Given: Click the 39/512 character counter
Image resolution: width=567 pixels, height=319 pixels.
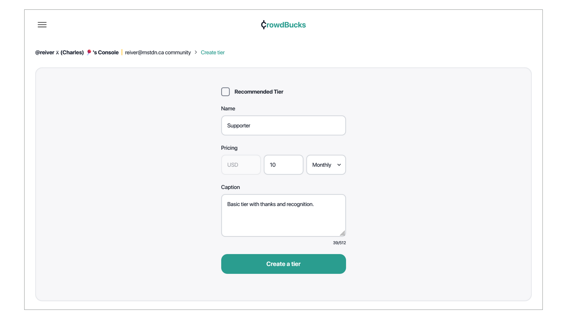Looking at the screenshot, I should pyautogui.click(x=339, y=243).
